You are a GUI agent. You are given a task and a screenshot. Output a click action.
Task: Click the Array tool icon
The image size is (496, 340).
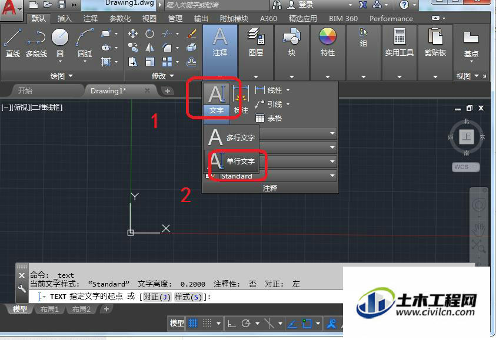click(167, 62)
